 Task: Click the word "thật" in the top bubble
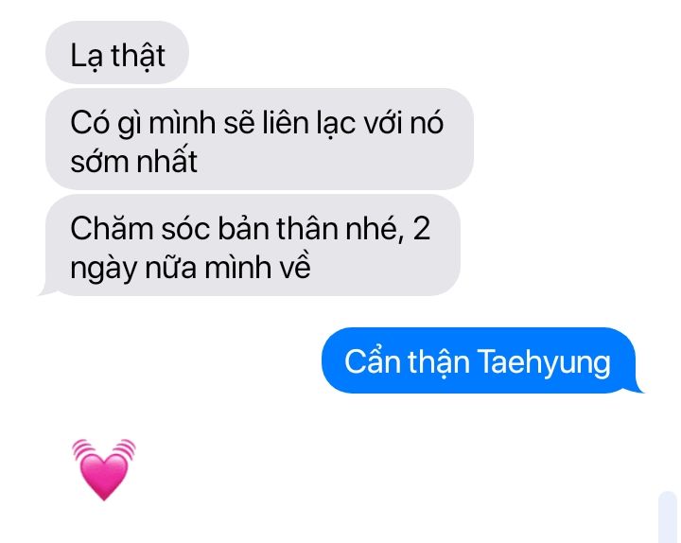point(138,56)
